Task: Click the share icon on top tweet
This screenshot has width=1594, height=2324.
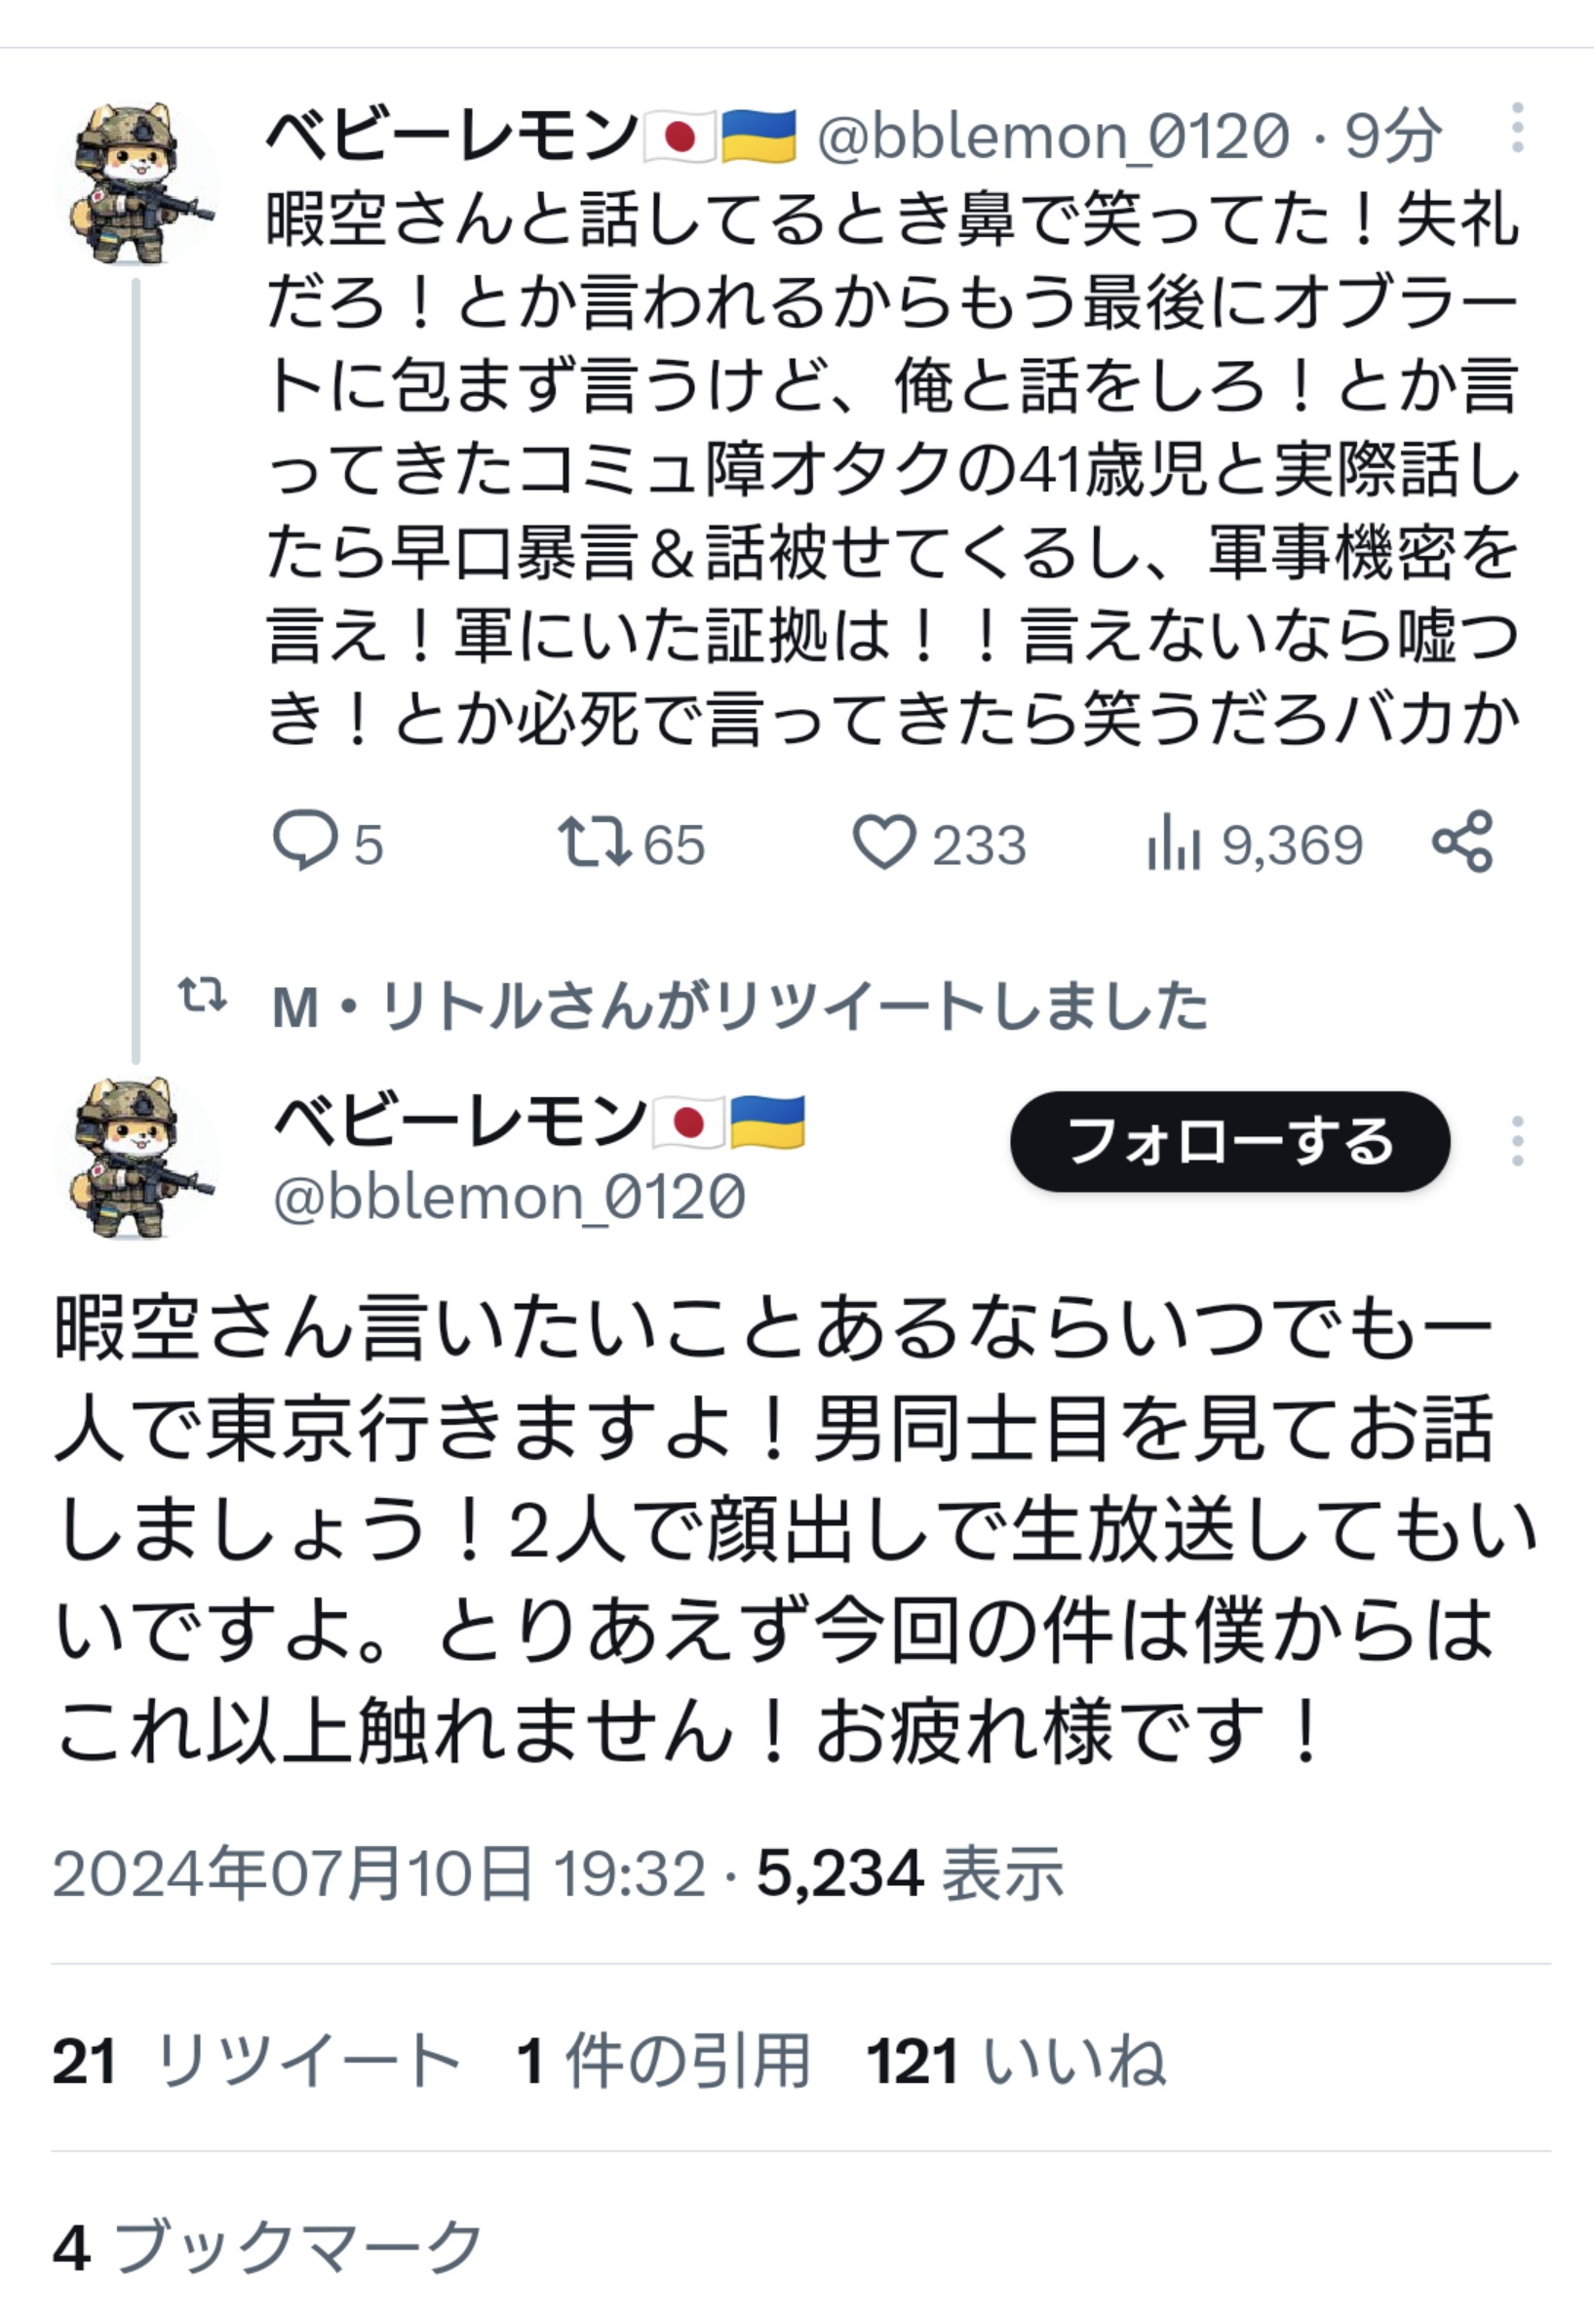Action: tap(1463, 841)
